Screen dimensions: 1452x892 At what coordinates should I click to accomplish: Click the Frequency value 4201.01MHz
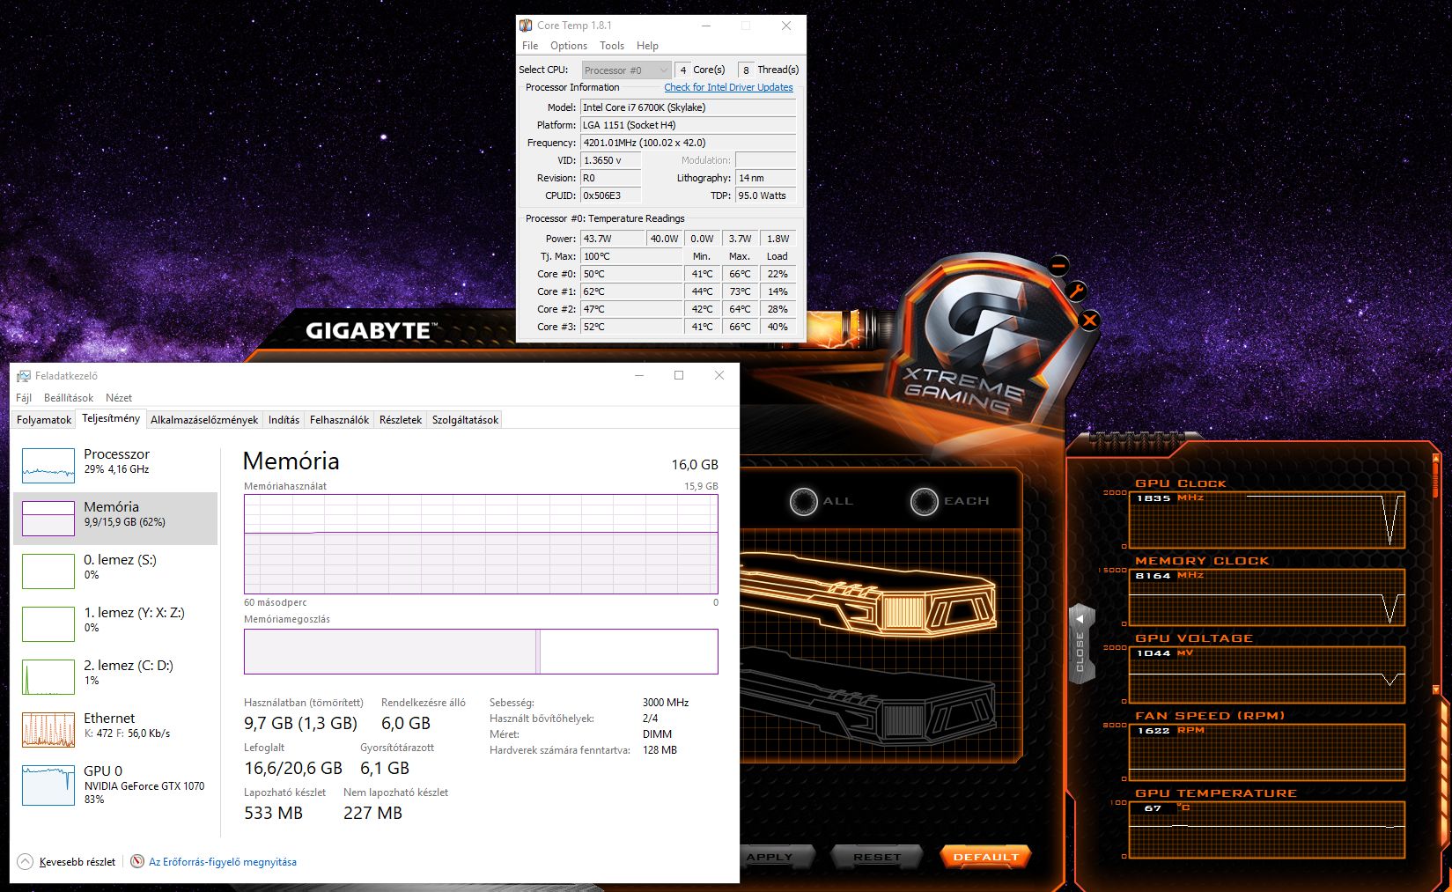click(x=689, y=143)
